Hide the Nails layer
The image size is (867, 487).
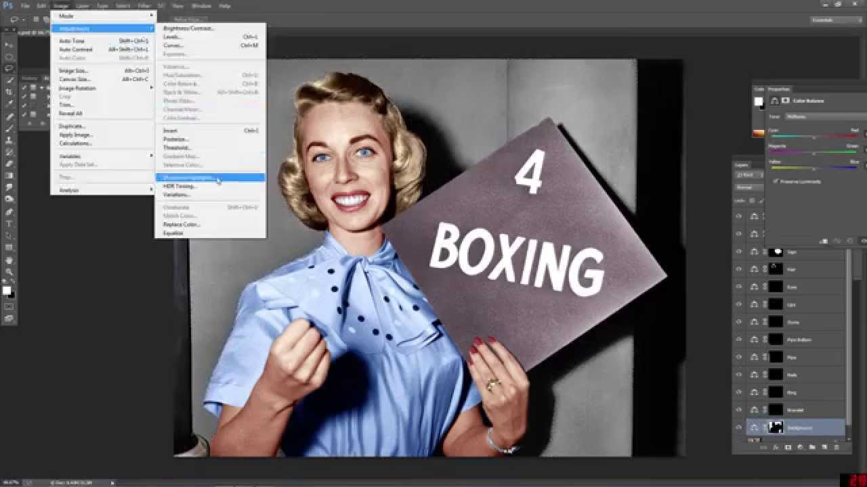739,375
